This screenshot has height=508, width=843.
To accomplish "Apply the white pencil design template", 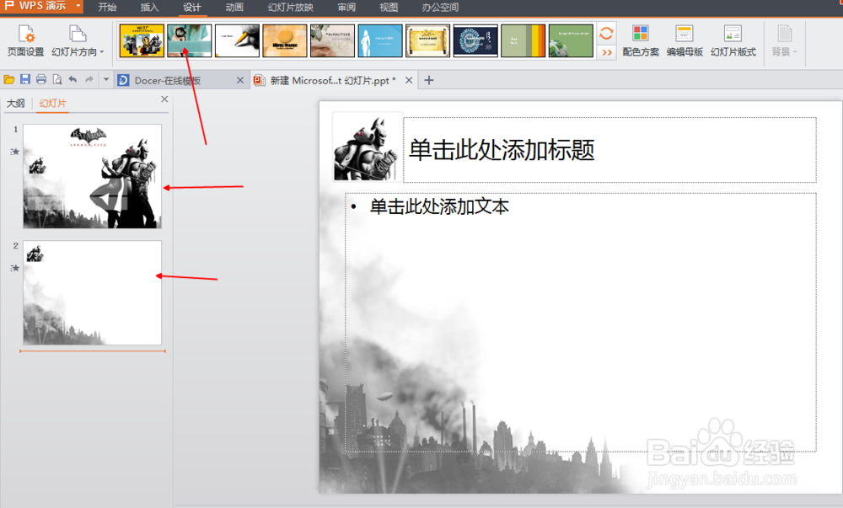I will pyautogui.click(x=237, y=40).
